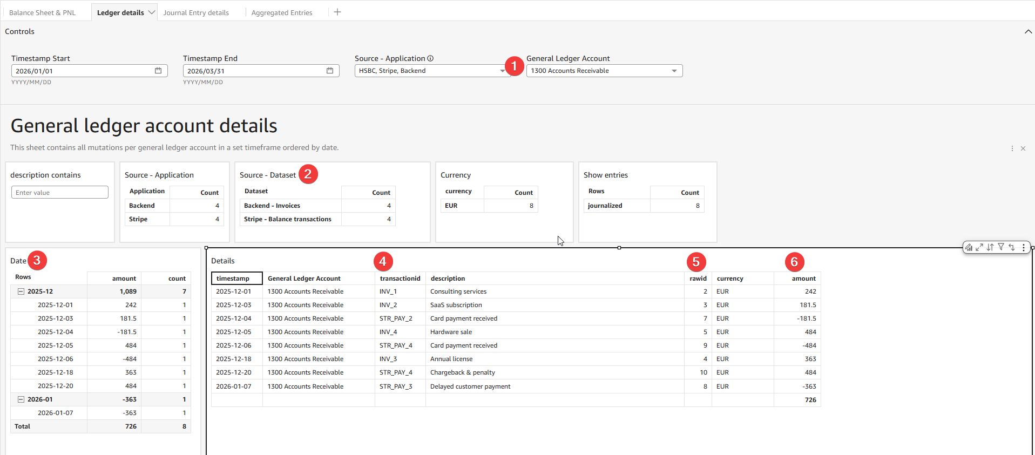This screenshot has height=455, width=1035.
Task: Collapse the 2026-01 date group
Action: click(x=21, y=399)
